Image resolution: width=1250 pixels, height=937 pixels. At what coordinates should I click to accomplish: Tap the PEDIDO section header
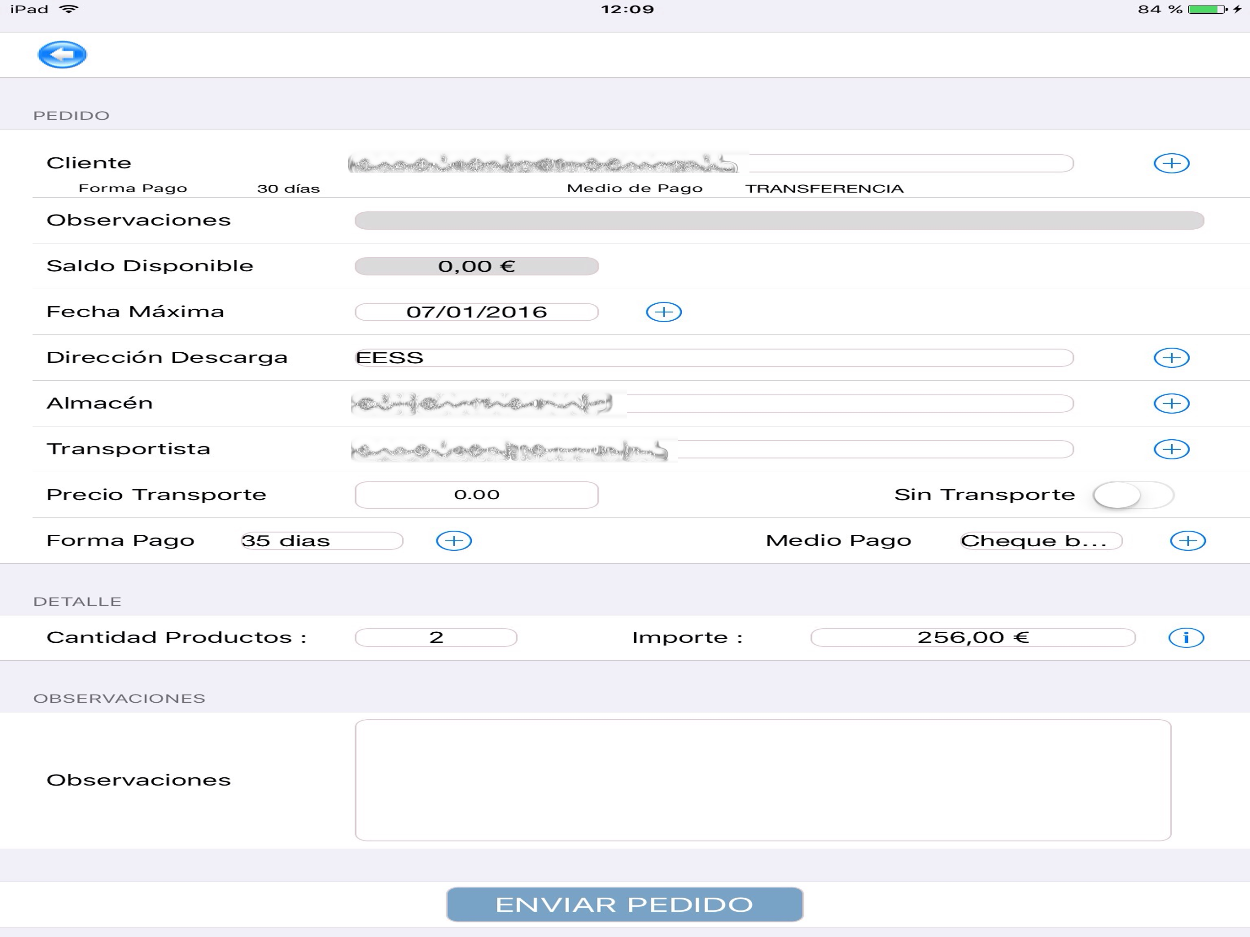pyautogui.click(x=71, y=116)
